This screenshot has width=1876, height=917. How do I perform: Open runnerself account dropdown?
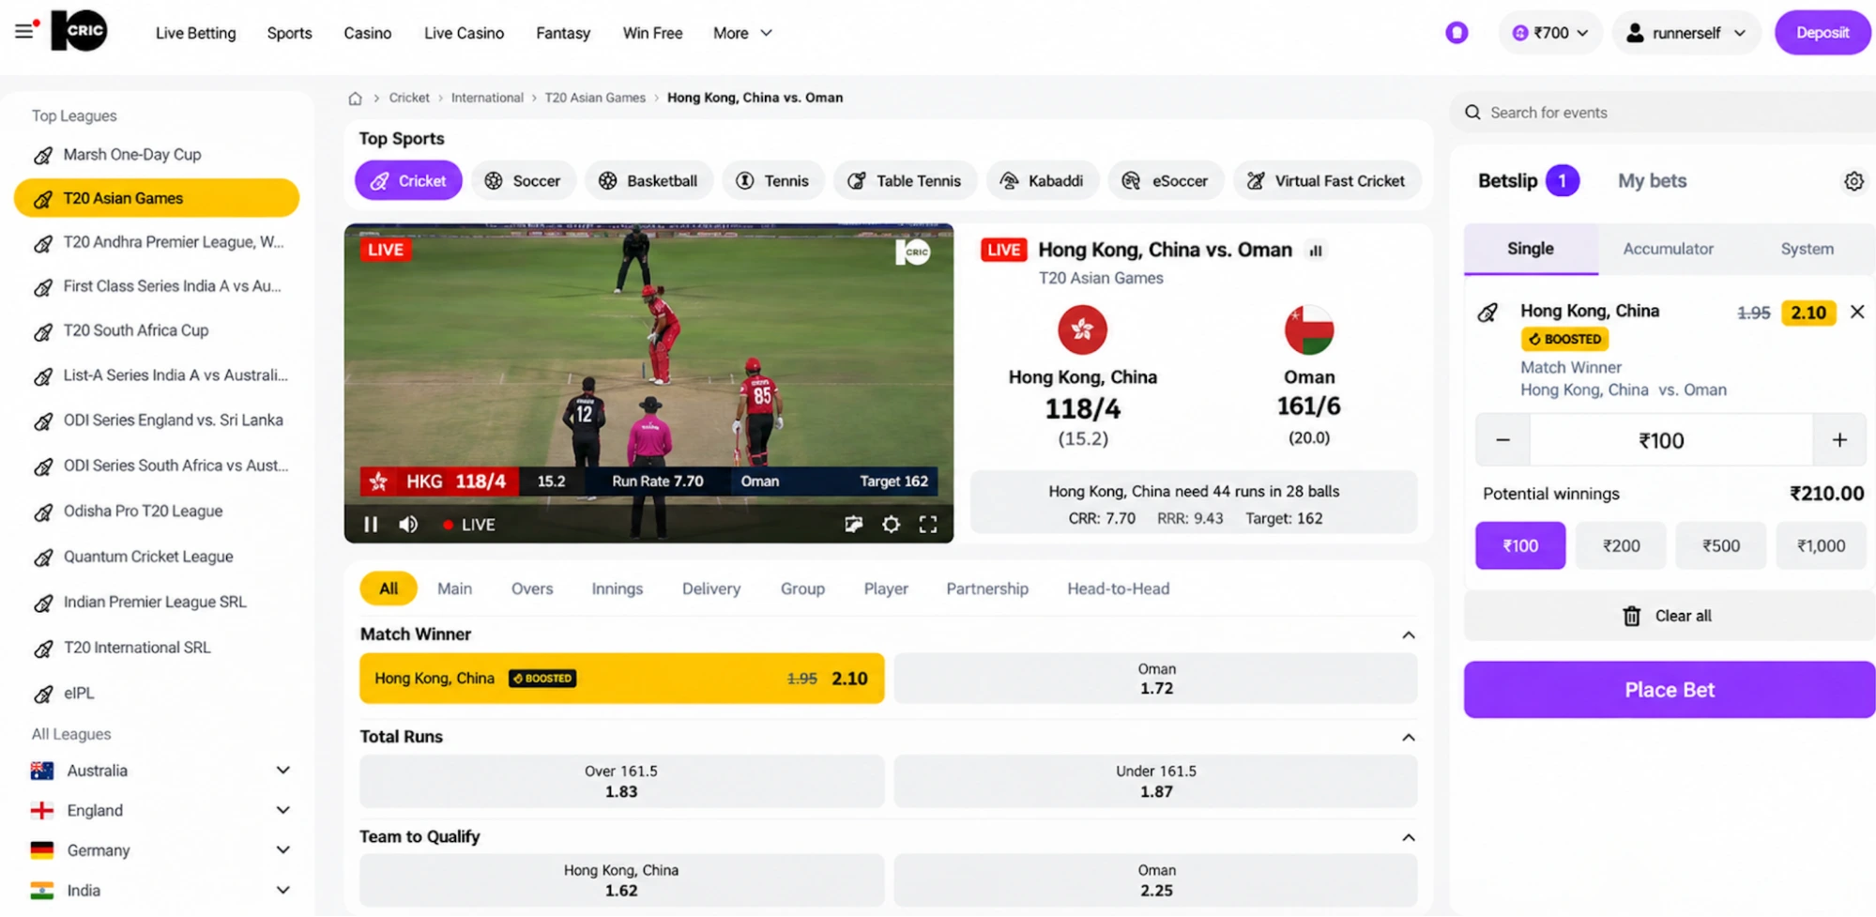coord(1685,33)
